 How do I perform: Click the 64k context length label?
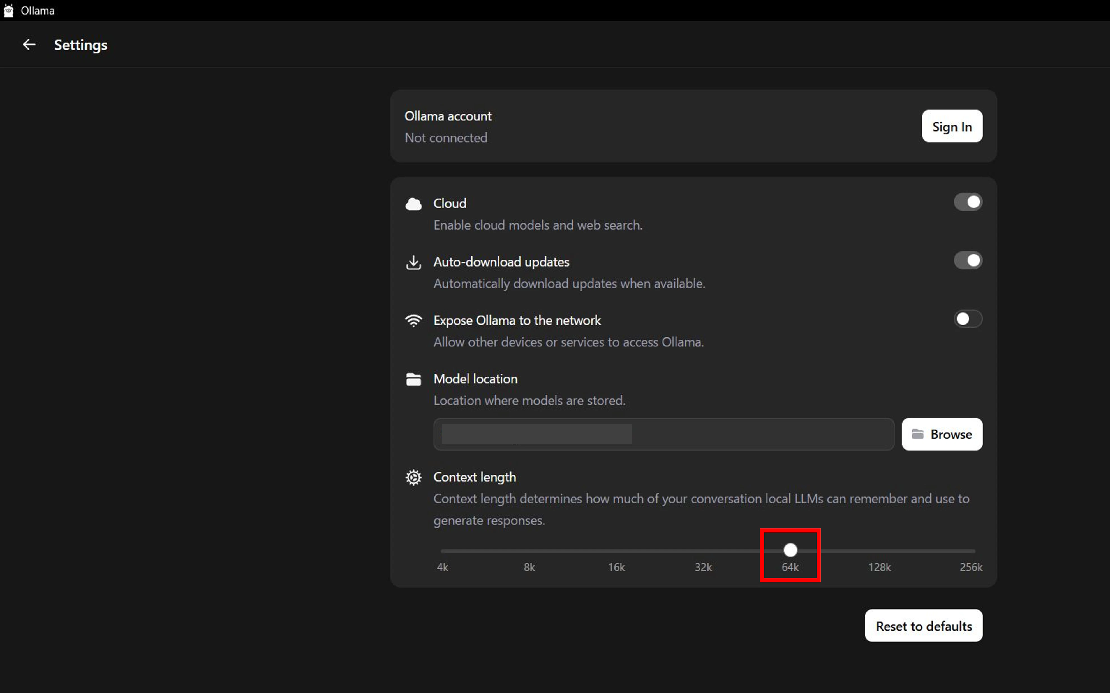(x=790, y=567)
